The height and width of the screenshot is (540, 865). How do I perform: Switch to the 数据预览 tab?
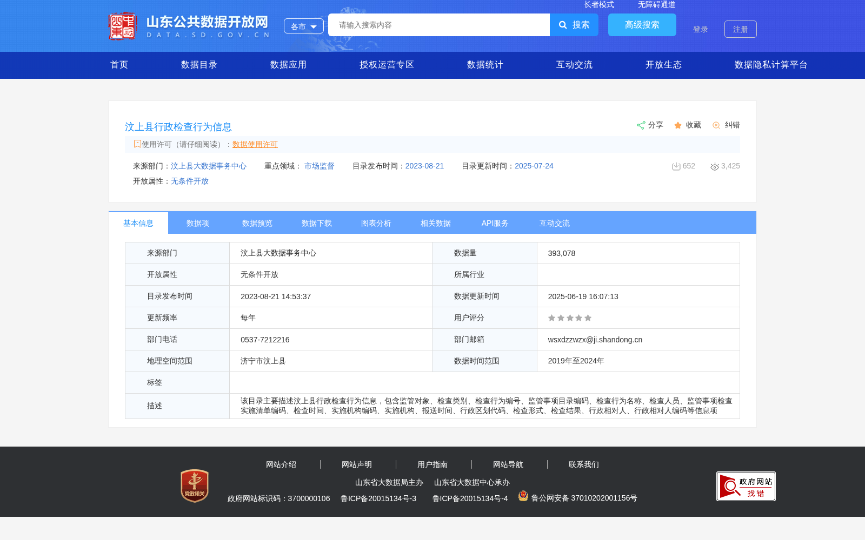257,223
